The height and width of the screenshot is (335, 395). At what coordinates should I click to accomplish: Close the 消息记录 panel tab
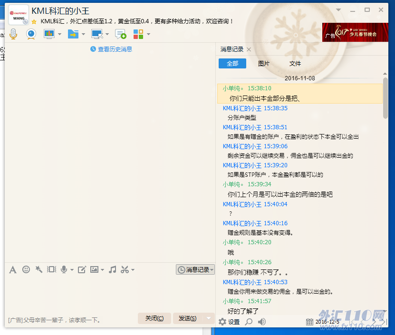click(x=249, y=49)
